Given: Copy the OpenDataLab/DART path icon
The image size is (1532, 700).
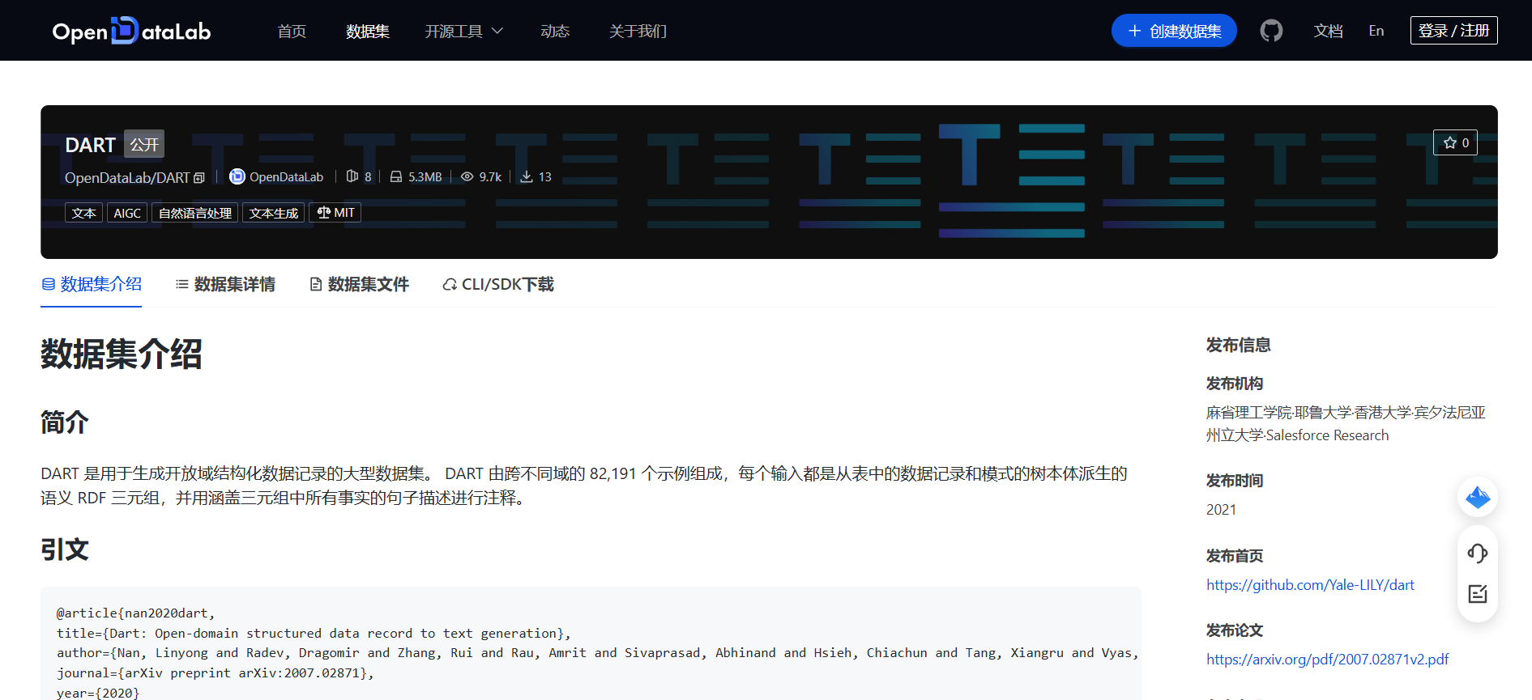Looking at the screenshot, I should pyautogui.click(x=199, y=178).
